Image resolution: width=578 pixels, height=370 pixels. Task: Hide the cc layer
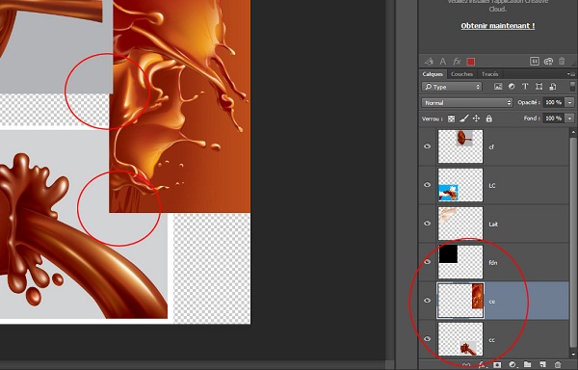point(427,339)
